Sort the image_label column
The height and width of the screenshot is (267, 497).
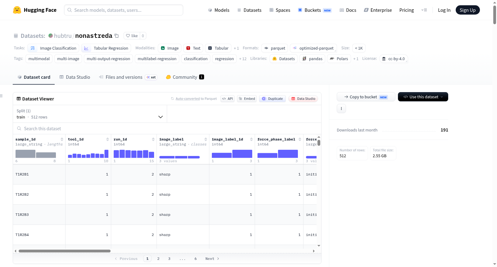[206, 139]
